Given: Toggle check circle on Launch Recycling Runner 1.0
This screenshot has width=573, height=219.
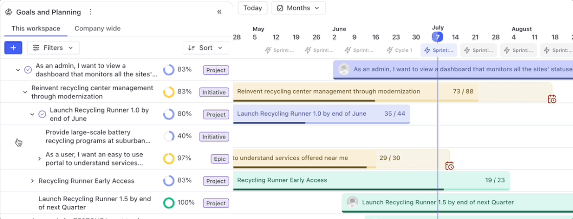Looking at the screenshot, I should click(42, 114).
